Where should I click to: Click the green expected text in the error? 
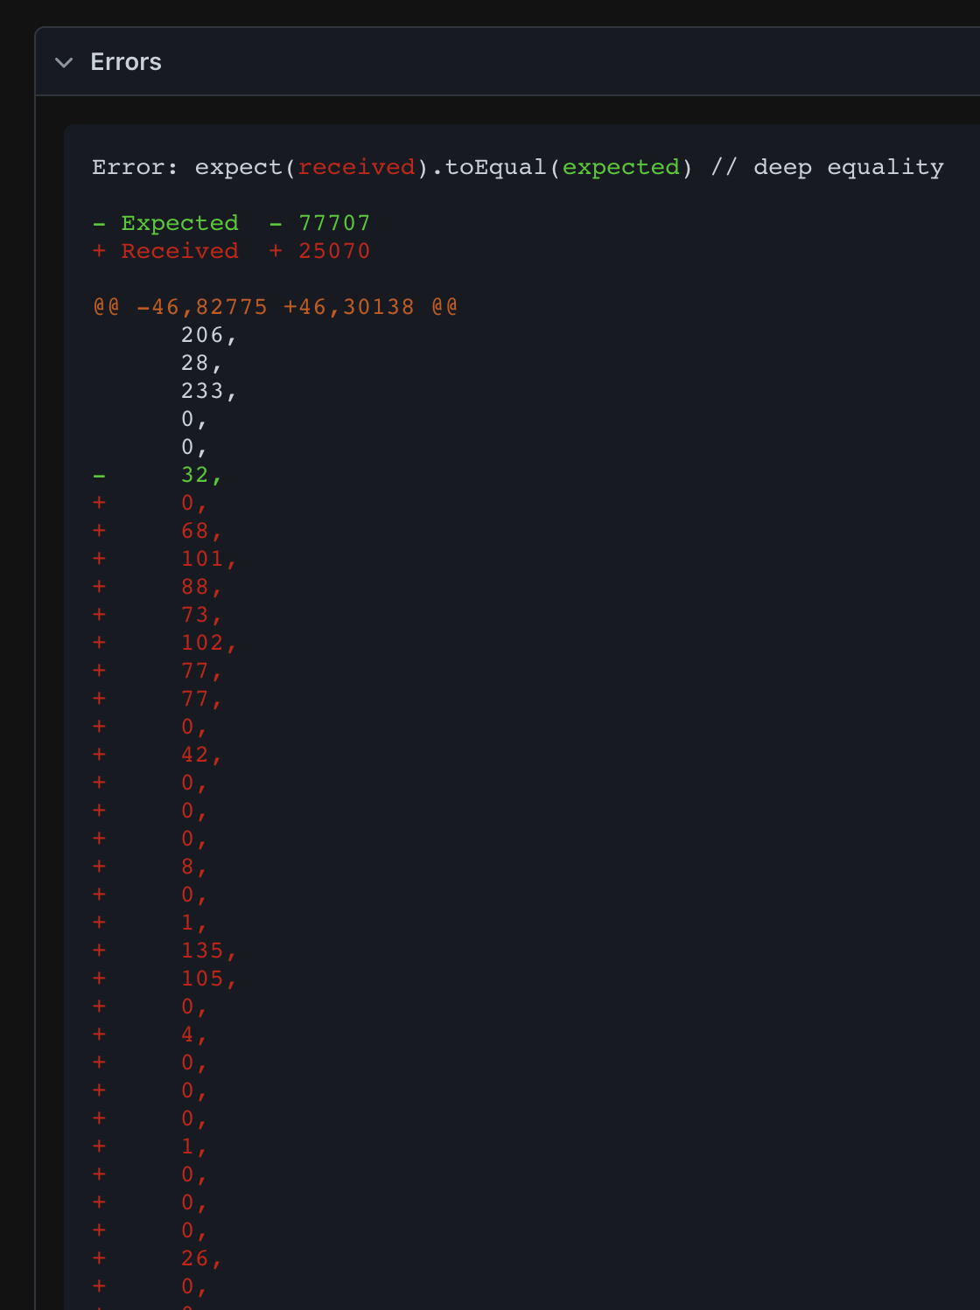pyautogui.click(x=620, y=167)
